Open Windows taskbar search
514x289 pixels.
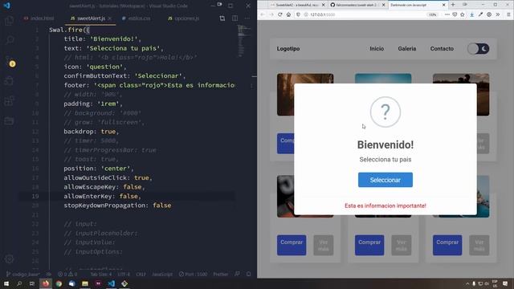19,283
